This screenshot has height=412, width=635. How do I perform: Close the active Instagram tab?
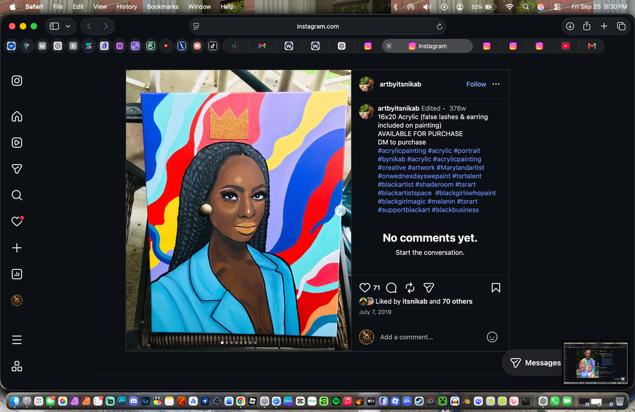click(389, 46)
